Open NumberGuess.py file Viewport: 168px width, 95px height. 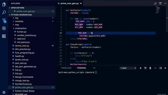[23, 84]
